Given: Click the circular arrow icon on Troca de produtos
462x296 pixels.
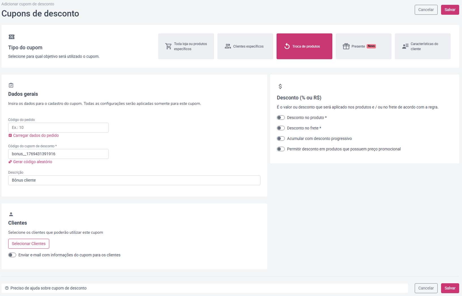Looking at the screenshot, I should click(x=287, y=46).
